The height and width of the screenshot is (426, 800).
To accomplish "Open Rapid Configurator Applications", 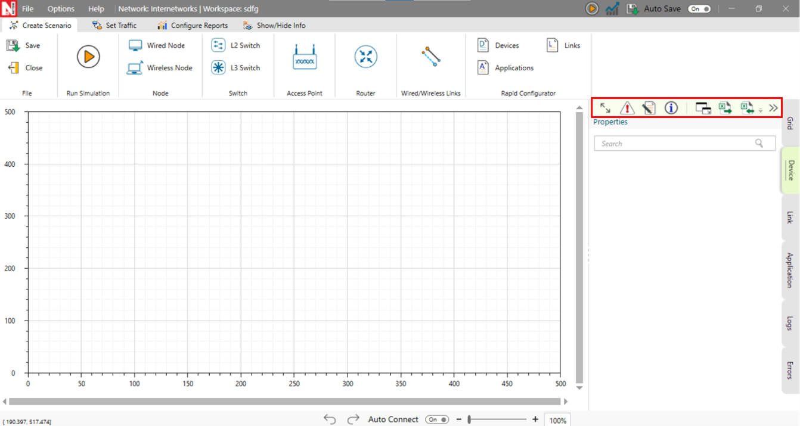I will tap(506, 68).
